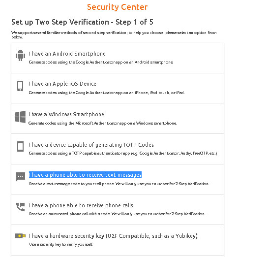Click the Windows logo icon
The height and width of the screenshot is (257, 268).
tap(20, 117)
